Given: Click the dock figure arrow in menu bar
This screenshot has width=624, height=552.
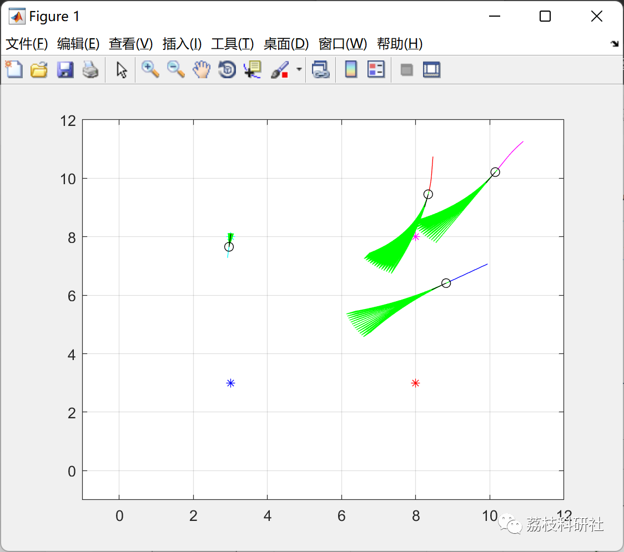Looking at the screenshot, I should coord(615,44).
